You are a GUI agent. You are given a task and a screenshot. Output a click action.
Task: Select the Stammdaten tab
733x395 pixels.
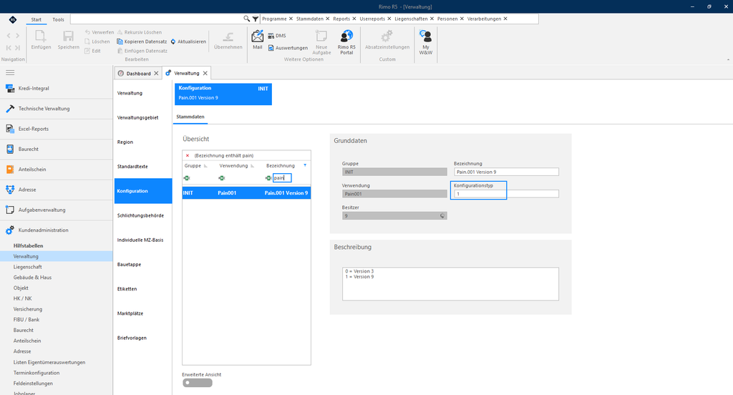tap(190, 117)
